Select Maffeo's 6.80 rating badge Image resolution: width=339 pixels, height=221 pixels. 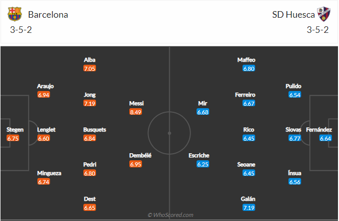point(249,68)
